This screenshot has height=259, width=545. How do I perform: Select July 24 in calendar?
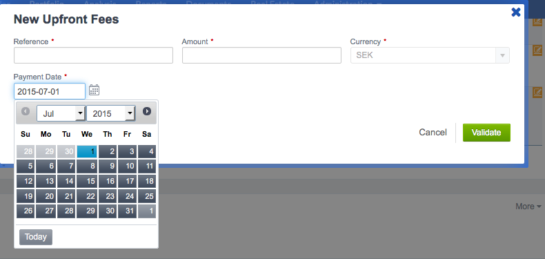click(127, 196)
